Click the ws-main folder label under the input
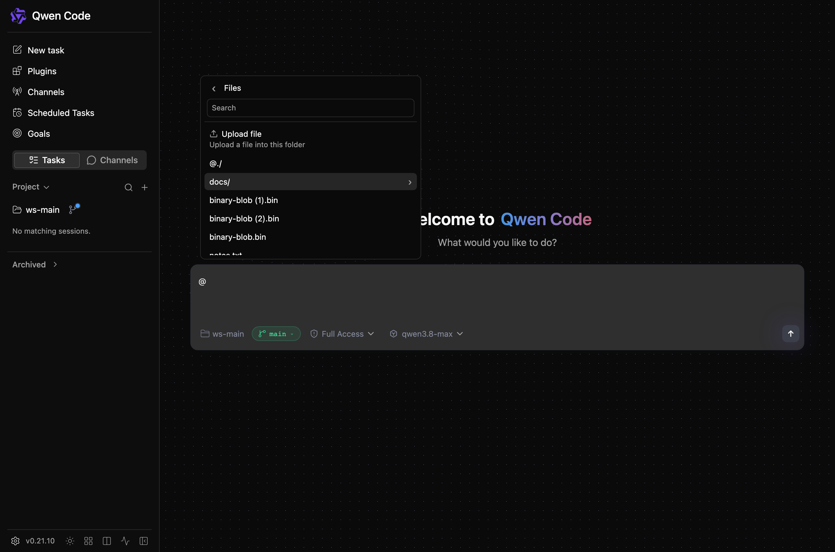835x552 pixels. pos(222,334)
